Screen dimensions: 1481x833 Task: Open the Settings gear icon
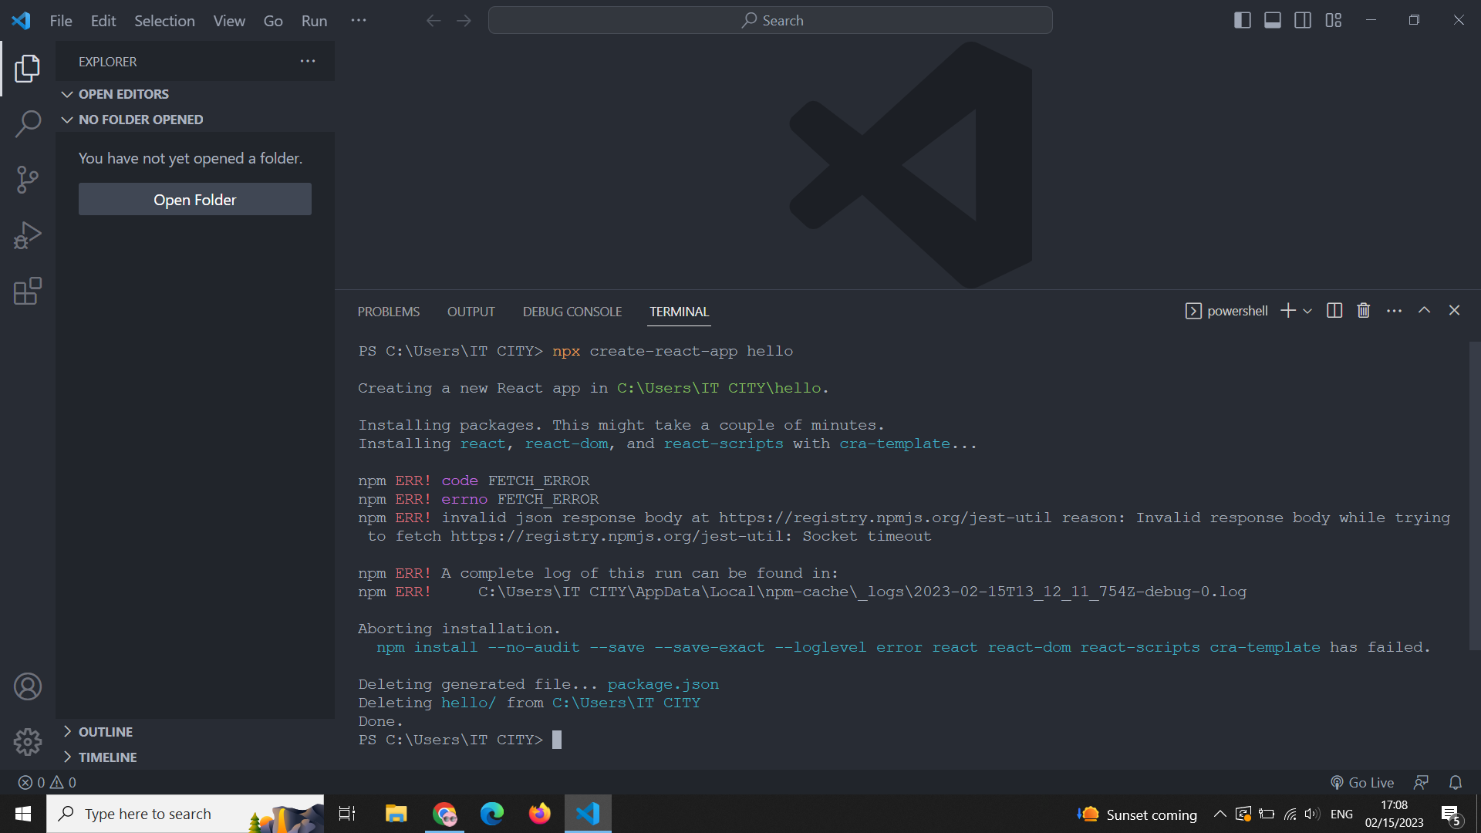28,743
